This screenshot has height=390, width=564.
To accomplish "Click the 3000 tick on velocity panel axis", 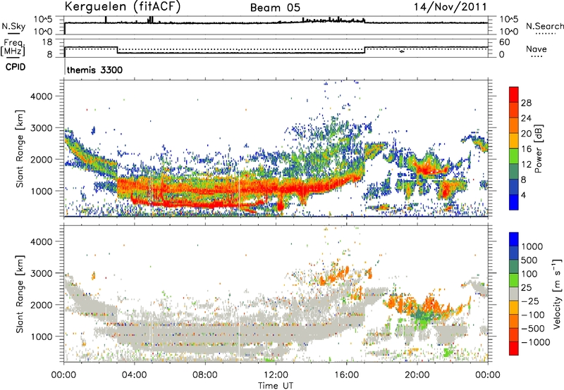I will [x=42, y=273].
